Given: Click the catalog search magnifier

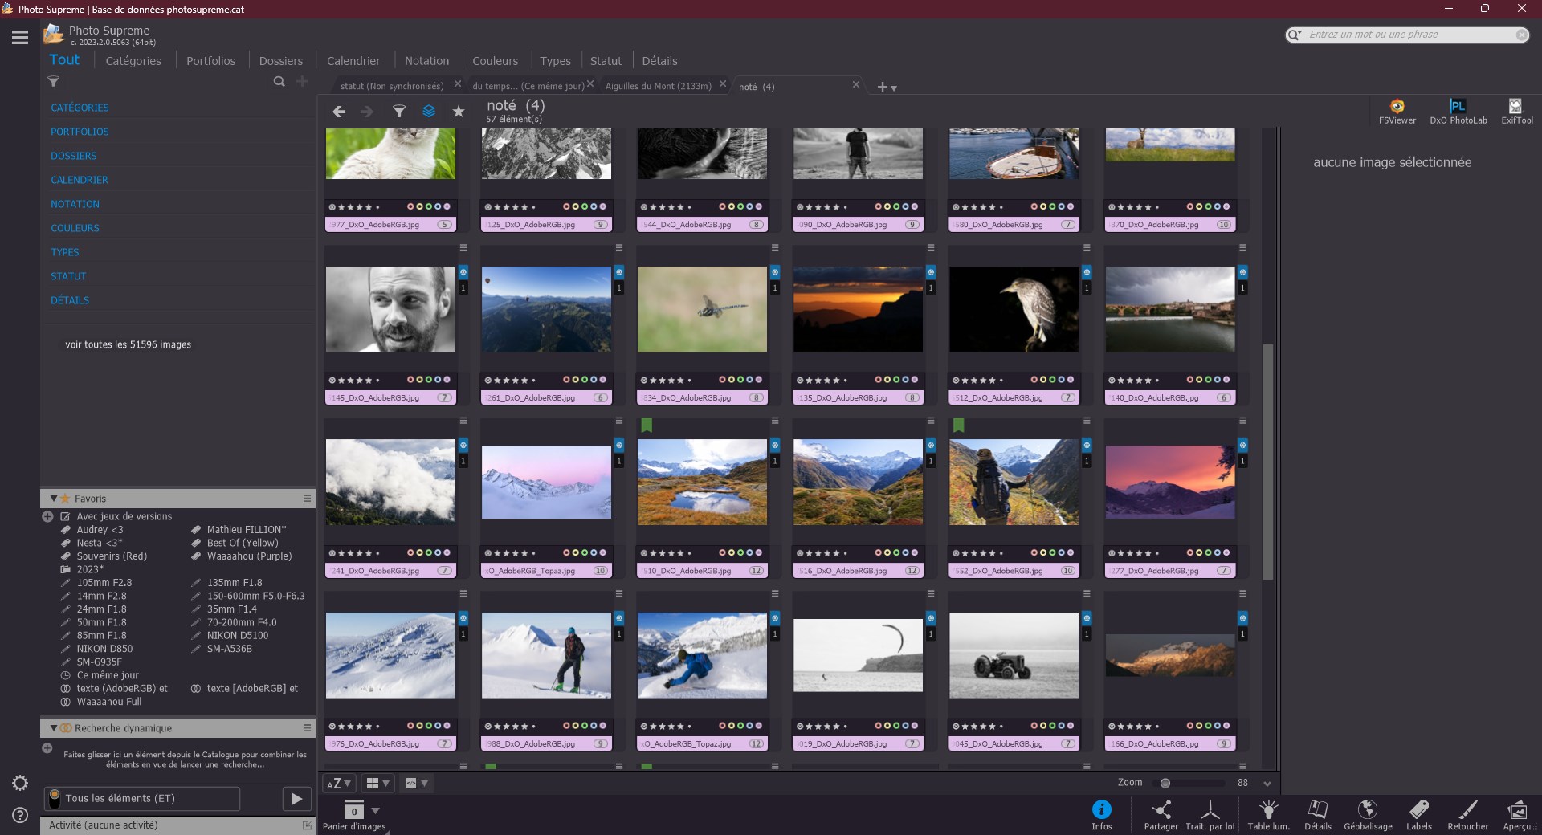Looking at the screenshot, I should tap(279, 82).
